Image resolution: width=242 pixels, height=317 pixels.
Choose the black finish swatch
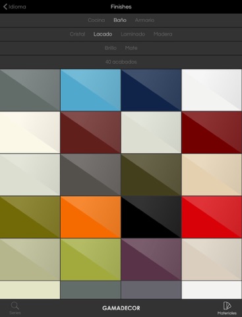[x=151, y=217]
